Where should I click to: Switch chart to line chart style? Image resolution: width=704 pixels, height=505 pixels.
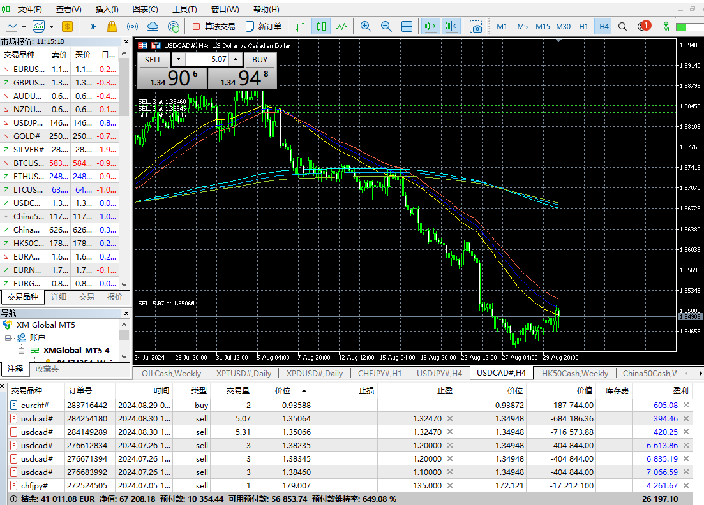pyautogui.click(x=341, y=26)
